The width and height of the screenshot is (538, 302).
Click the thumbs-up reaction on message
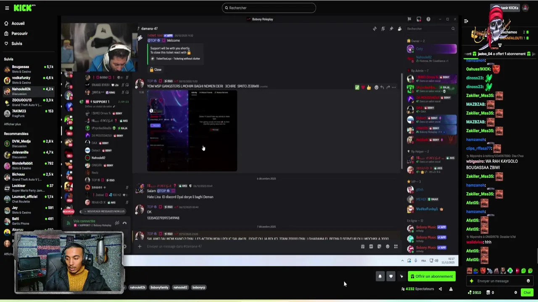369,88
